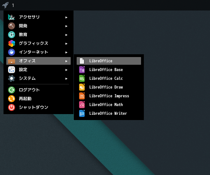The width and height of the screenshot is (210, 175).
Task: Click the briefcase icon beside オフィス
Action: [x=12, y=61]
